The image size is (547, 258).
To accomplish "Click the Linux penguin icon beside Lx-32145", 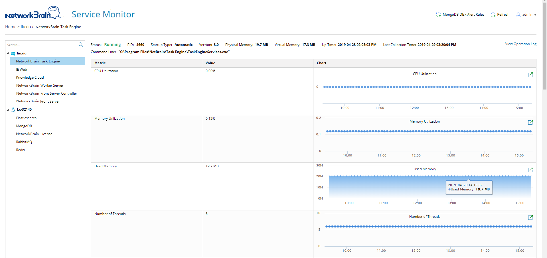I will (13, 109).
